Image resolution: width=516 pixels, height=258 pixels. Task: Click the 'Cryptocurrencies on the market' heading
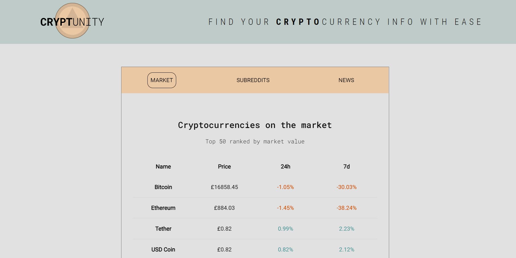pos(255,125)
